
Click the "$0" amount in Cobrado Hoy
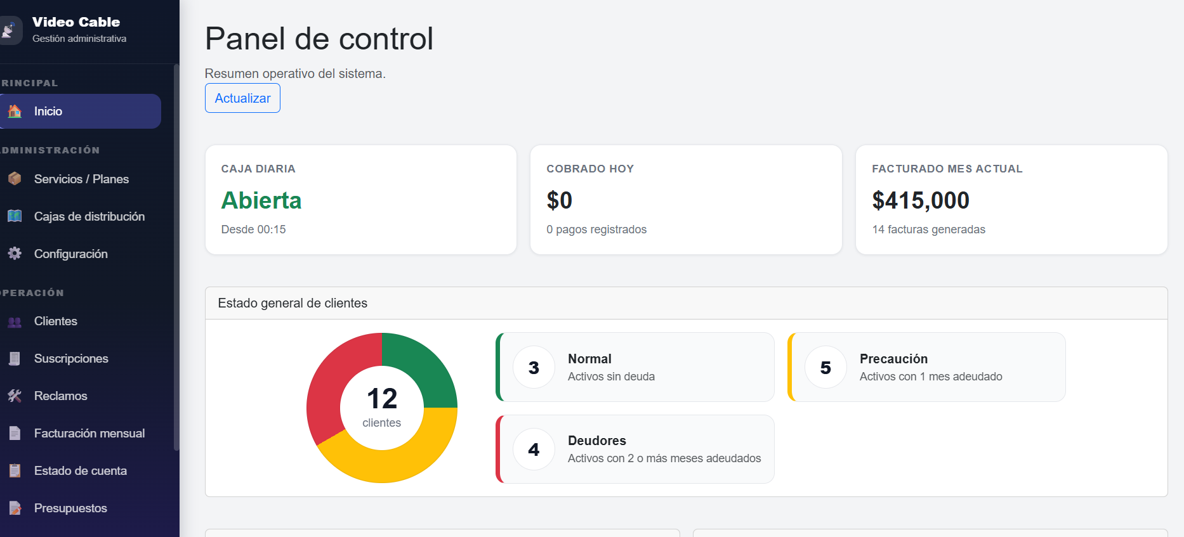[x=560, y=200]
